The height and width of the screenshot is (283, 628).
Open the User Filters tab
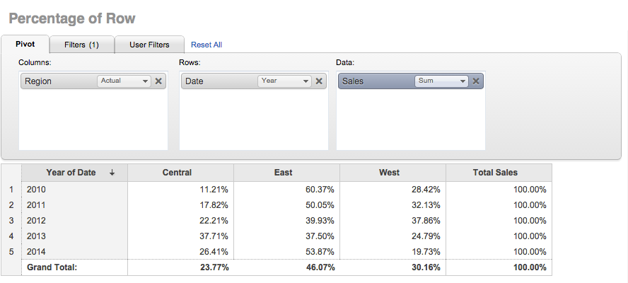pos(149,45)
